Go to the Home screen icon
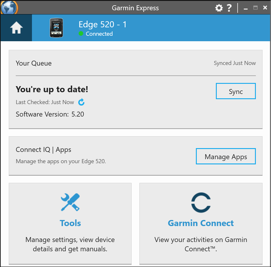 click(x=16, y=28)
